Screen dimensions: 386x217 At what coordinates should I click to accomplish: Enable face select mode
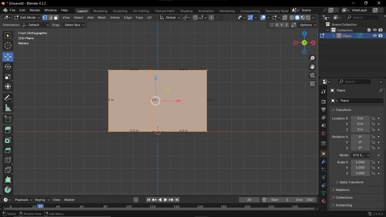tap(56, 18)
